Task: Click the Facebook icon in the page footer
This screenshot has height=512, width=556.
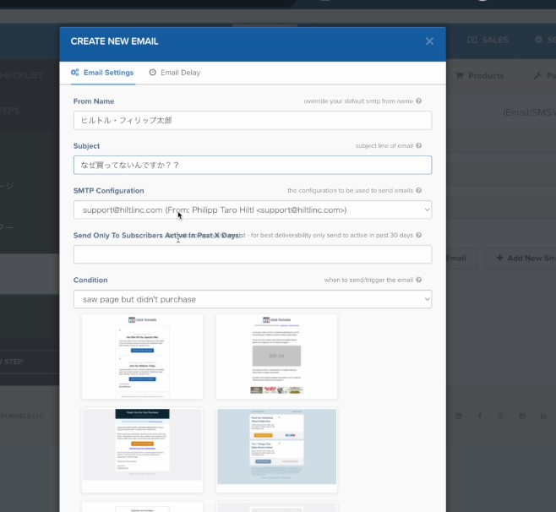Action: click(480, 416)
